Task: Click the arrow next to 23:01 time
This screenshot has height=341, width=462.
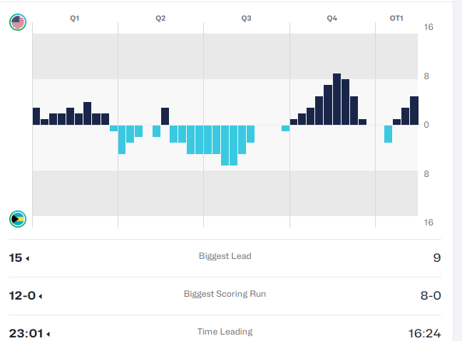Action: point(47,333)
